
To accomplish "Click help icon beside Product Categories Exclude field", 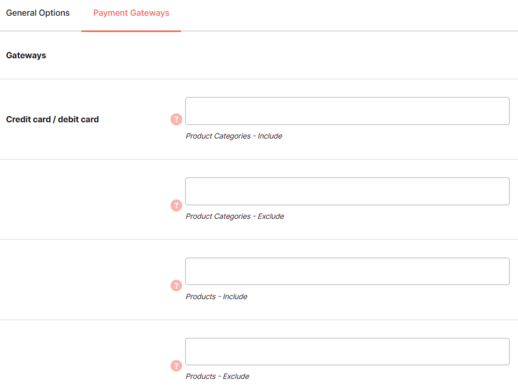I will point(176,205).
